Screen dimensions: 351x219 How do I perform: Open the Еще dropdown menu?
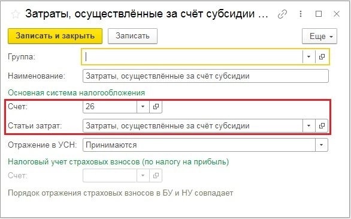(x=319, y=36)
